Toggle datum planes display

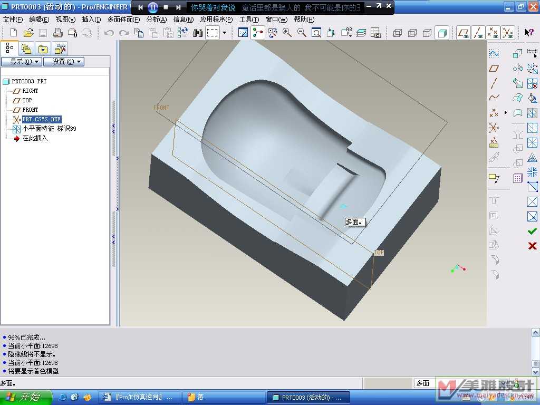(464, 33)
